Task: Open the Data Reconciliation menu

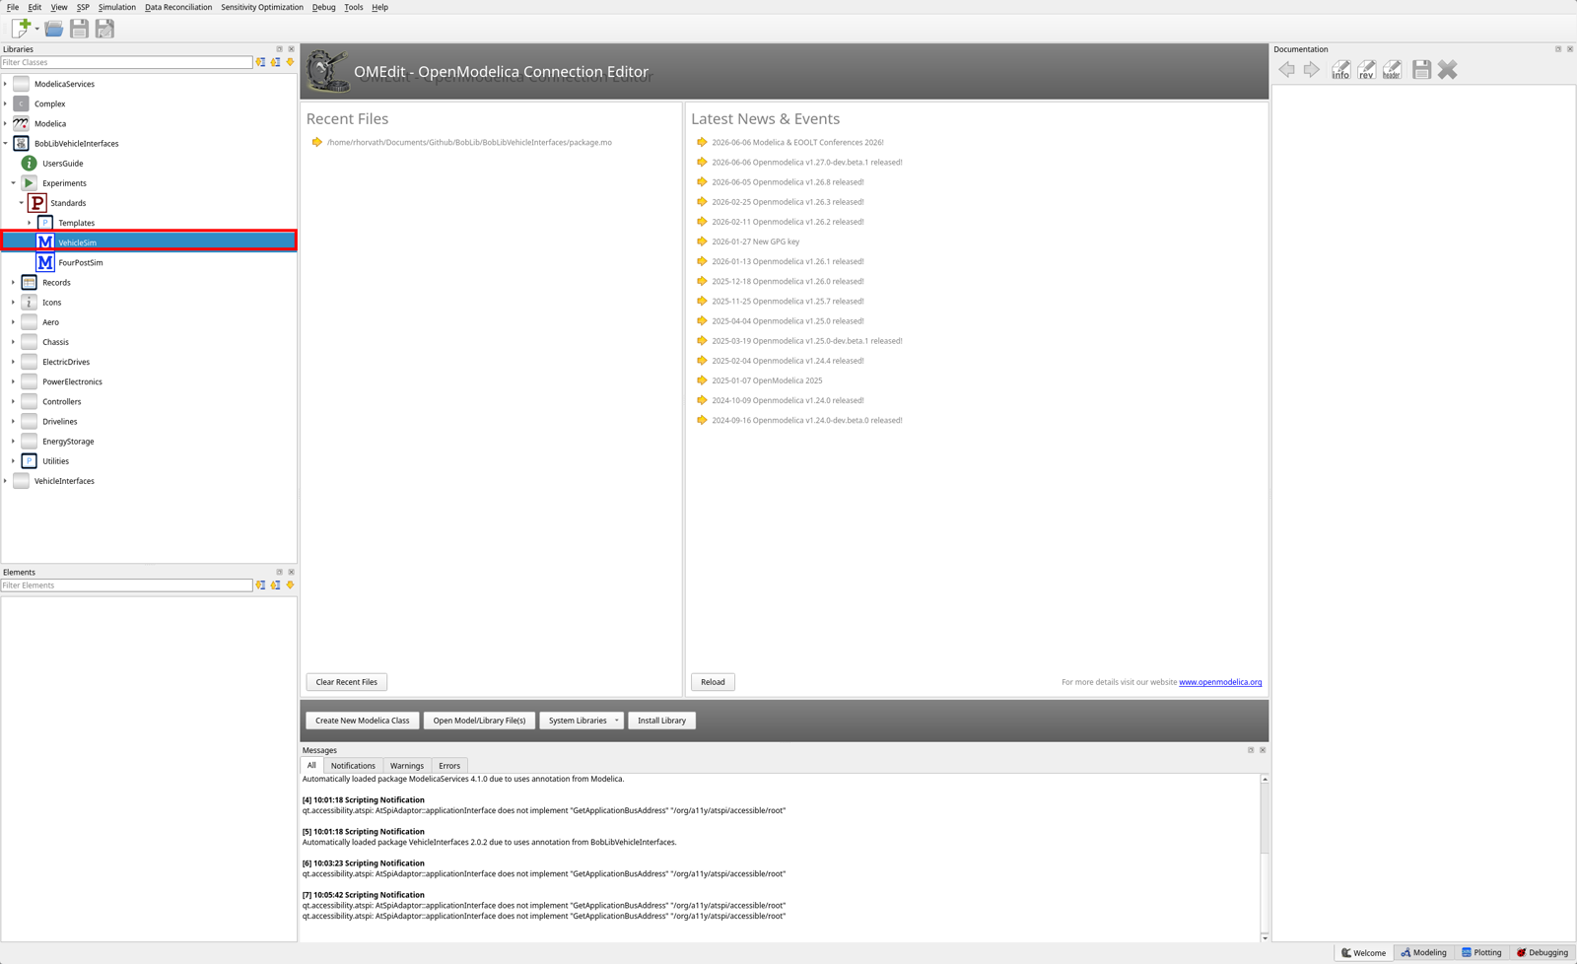Action: point(178,7)
